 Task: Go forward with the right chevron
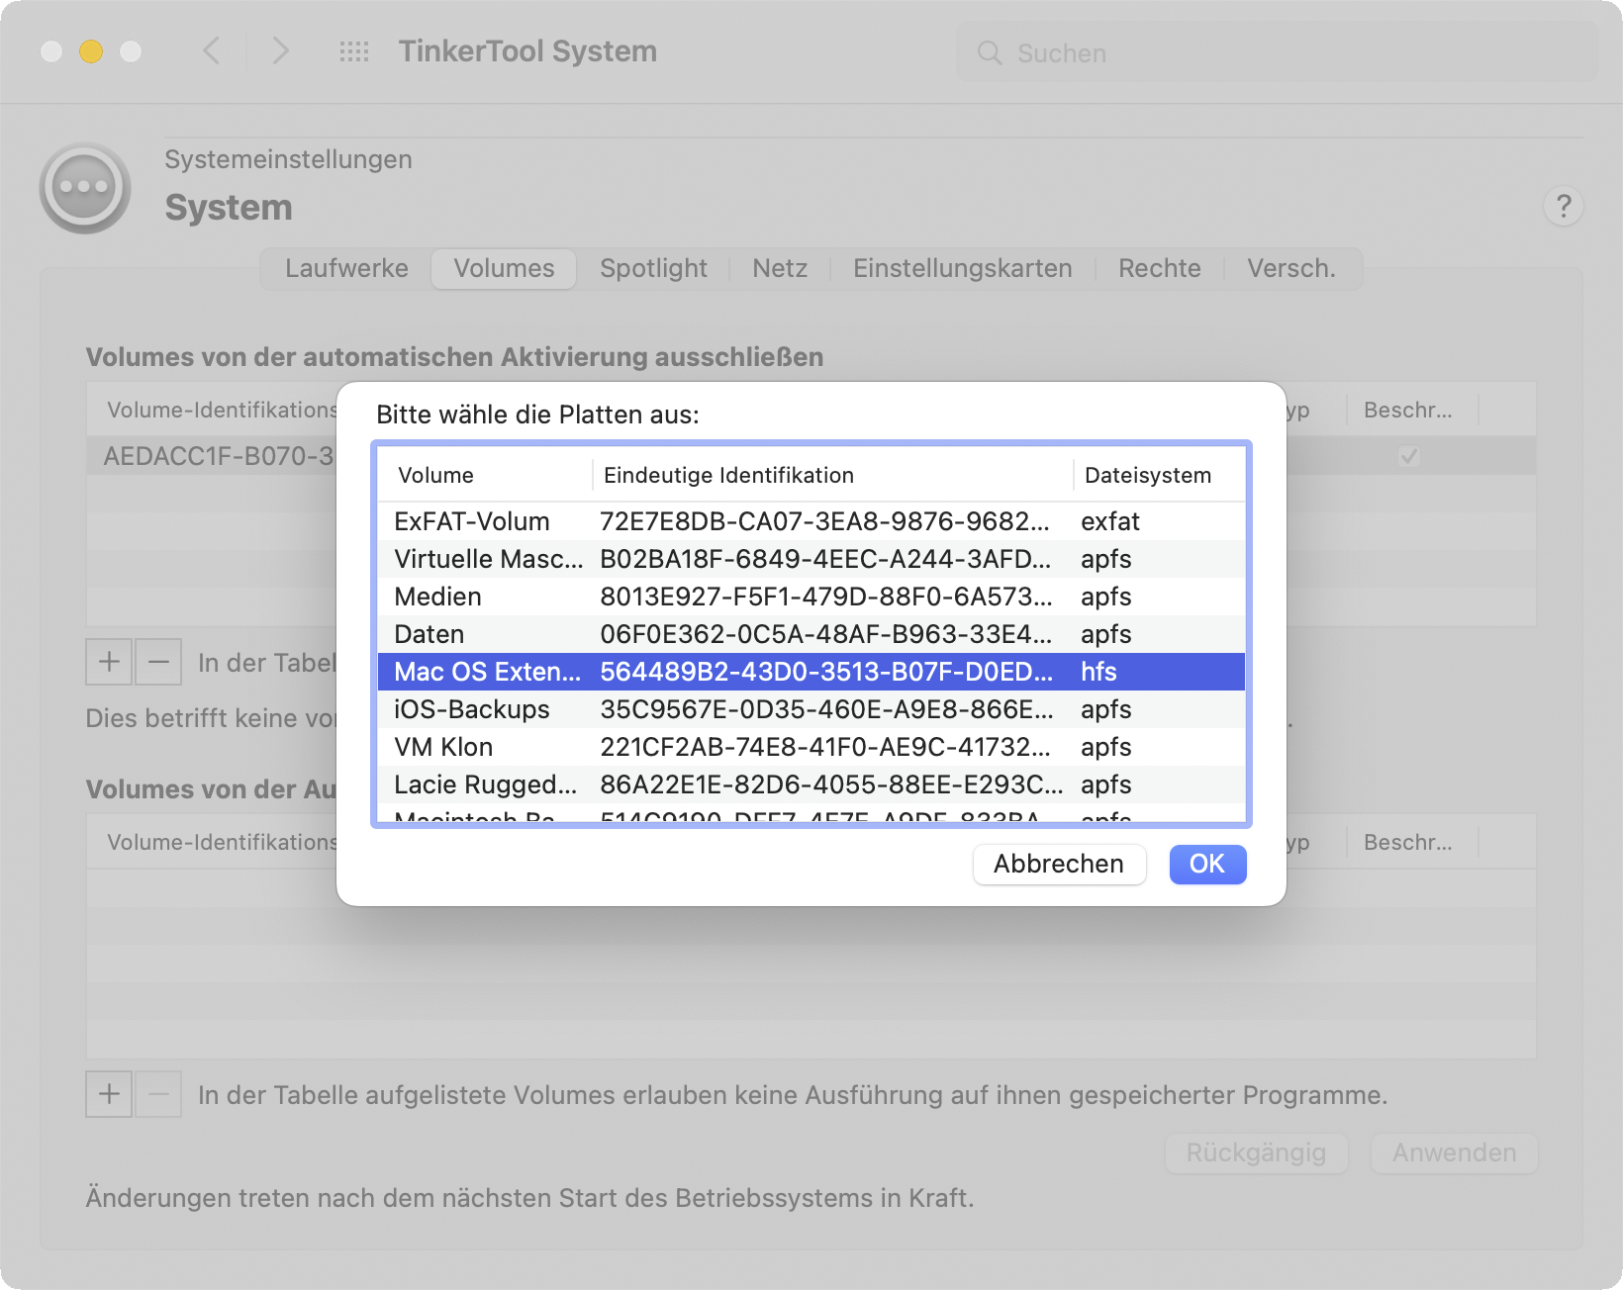(280, 51)
